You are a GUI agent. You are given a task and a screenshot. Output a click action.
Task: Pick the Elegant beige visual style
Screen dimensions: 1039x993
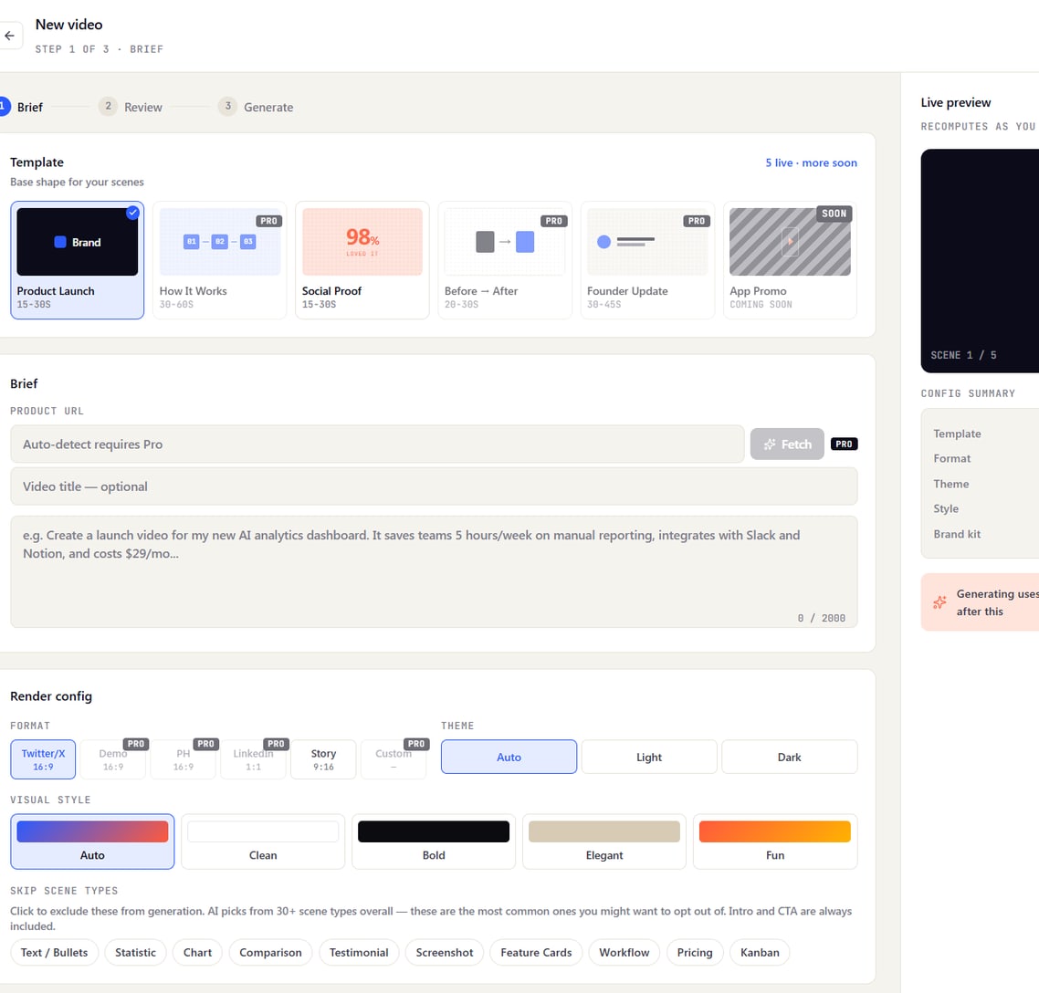pos(604,841)
